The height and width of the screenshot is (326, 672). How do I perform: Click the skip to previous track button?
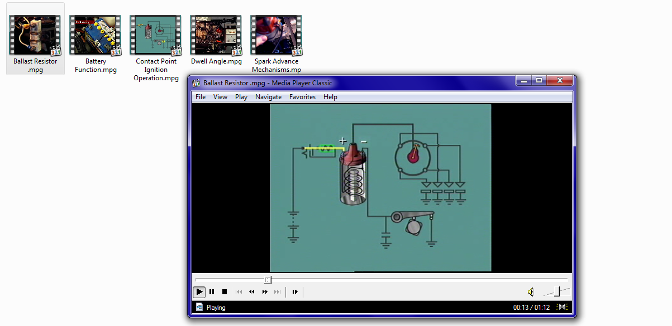click(239, 291)
